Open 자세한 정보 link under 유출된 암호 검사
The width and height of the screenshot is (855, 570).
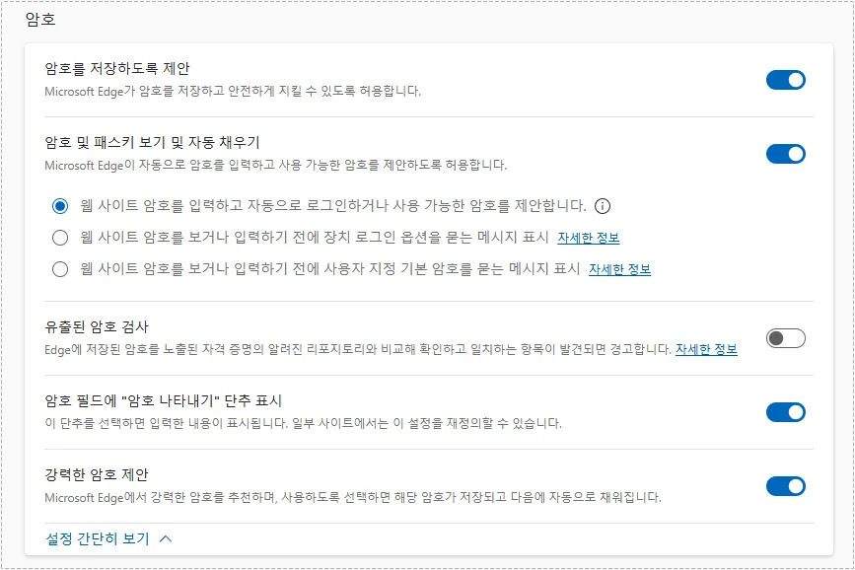pos(706,349)
